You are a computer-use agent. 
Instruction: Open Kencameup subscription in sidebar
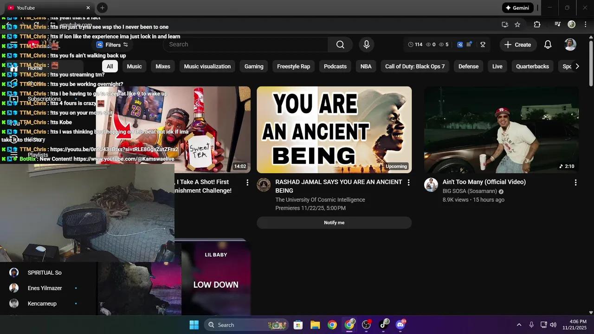[45, 304]
